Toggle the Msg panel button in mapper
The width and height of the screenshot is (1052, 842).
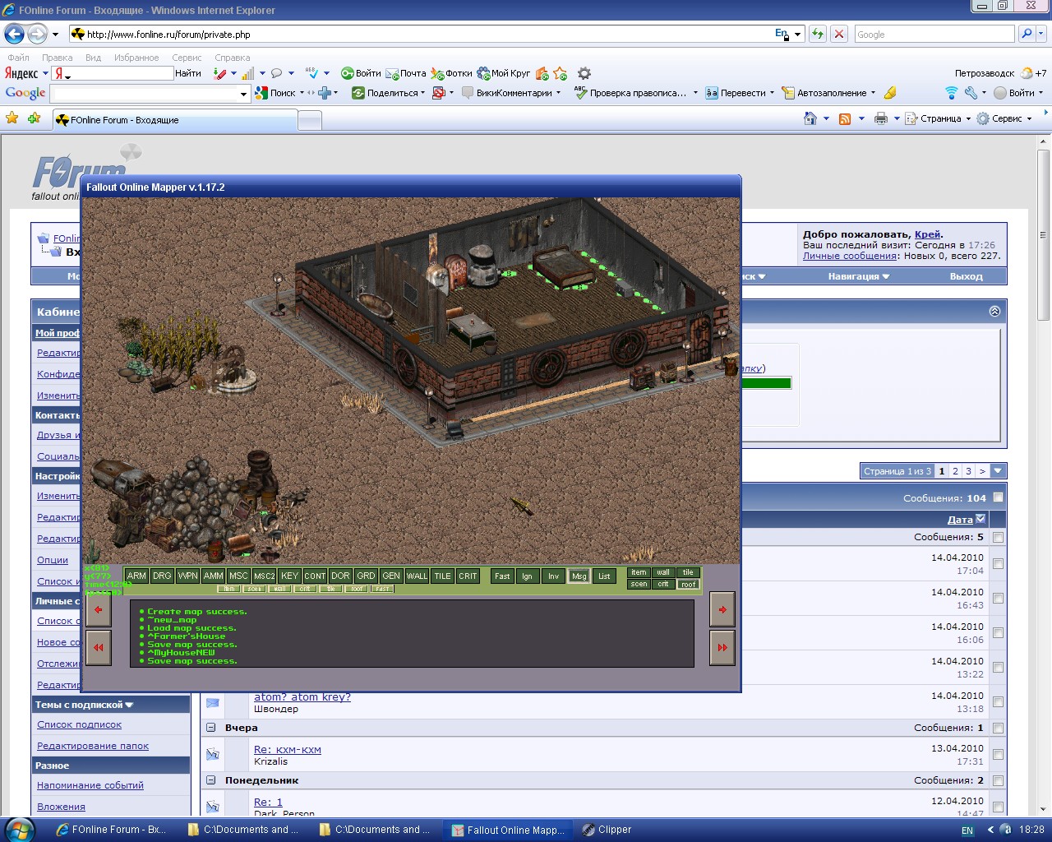(x=579, y=576)
